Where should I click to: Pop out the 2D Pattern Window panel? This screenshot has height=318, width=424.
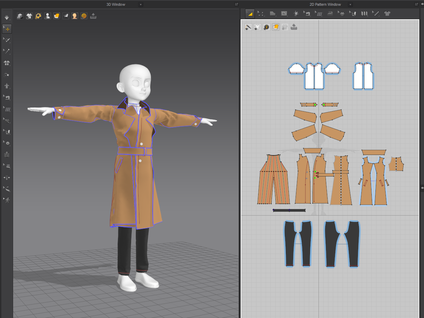tap(416, 4)
